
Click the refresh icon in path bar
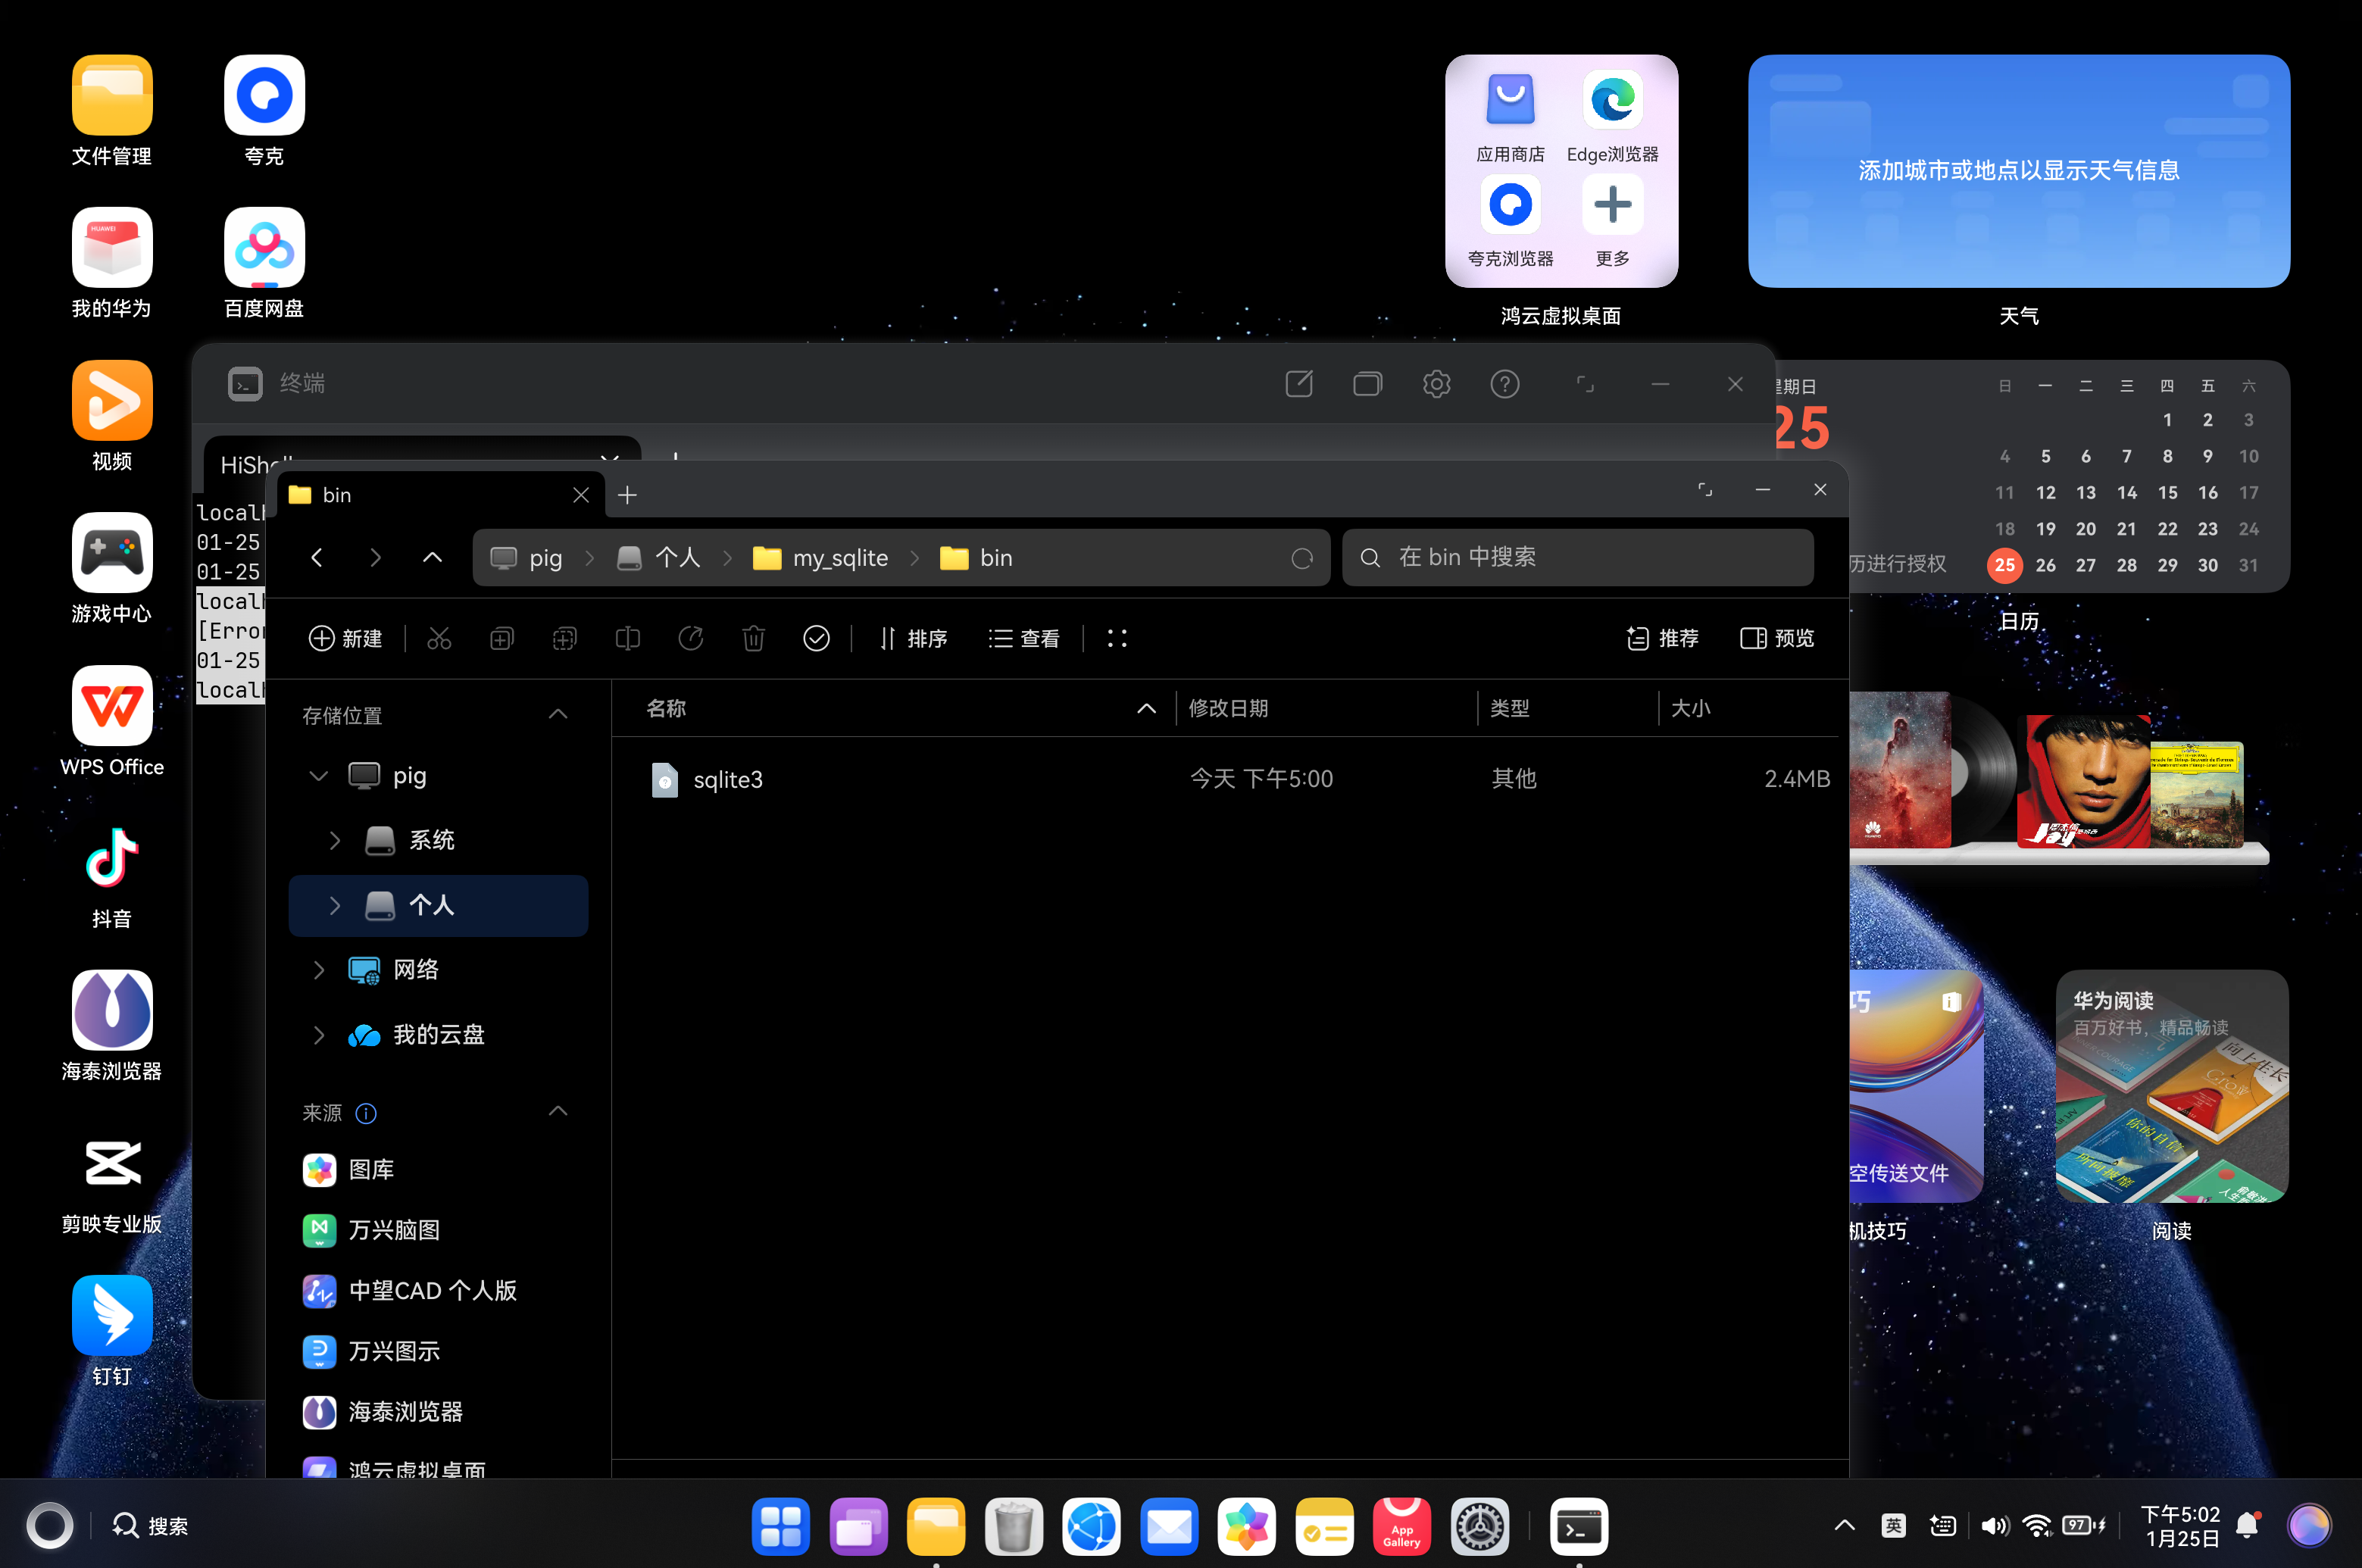(1301, 558)
